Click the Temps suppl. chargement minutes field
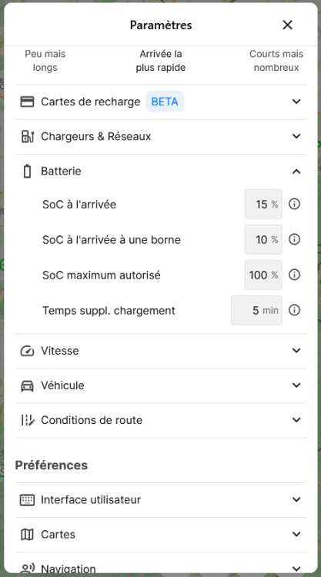This screenshot has height=577, width=321. coord(256,310)
